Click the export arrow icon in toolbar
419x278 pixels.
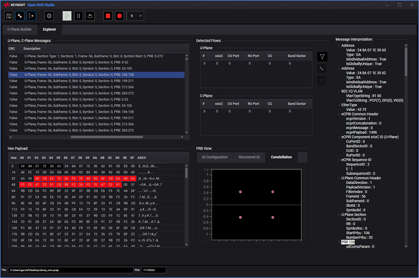point(31,16)
